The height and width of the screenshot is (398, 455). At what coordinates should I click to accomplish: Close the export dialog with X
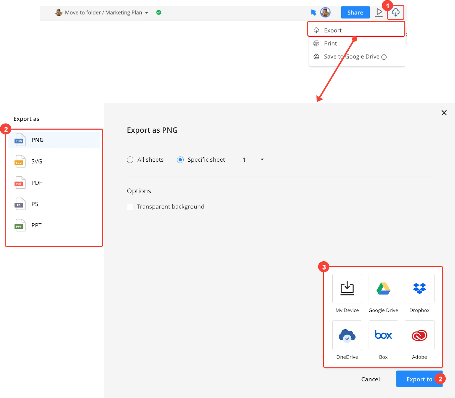[x=444, y=113]
